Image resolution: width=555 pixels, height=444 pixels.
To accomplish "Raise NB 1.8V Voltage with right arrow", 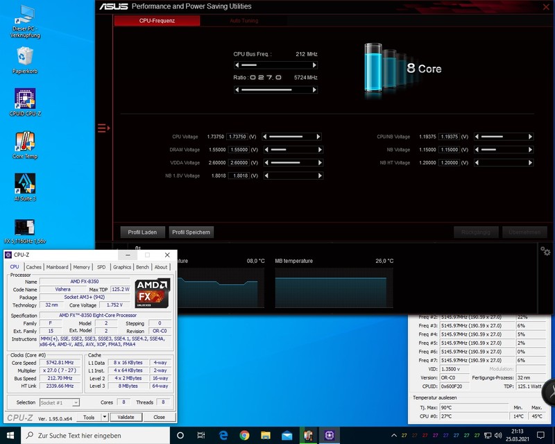I will click(x=320, y=176).
